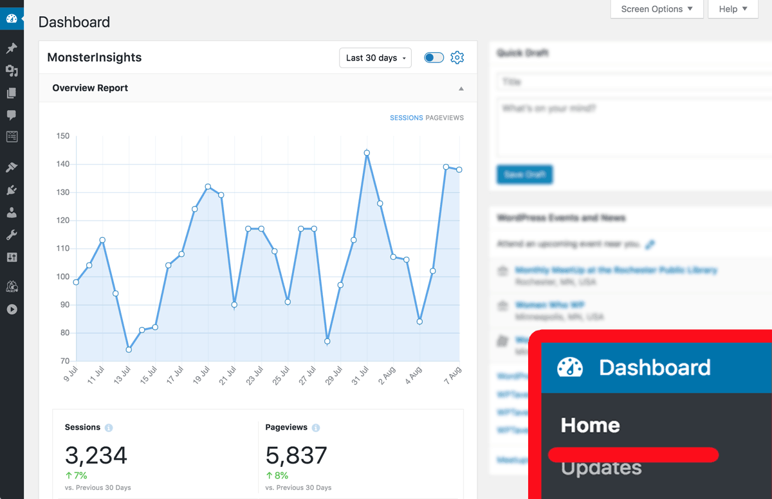Select Home in the magnified menu
The height and width of the screenshot is (499, 772).
click(590, 425)
